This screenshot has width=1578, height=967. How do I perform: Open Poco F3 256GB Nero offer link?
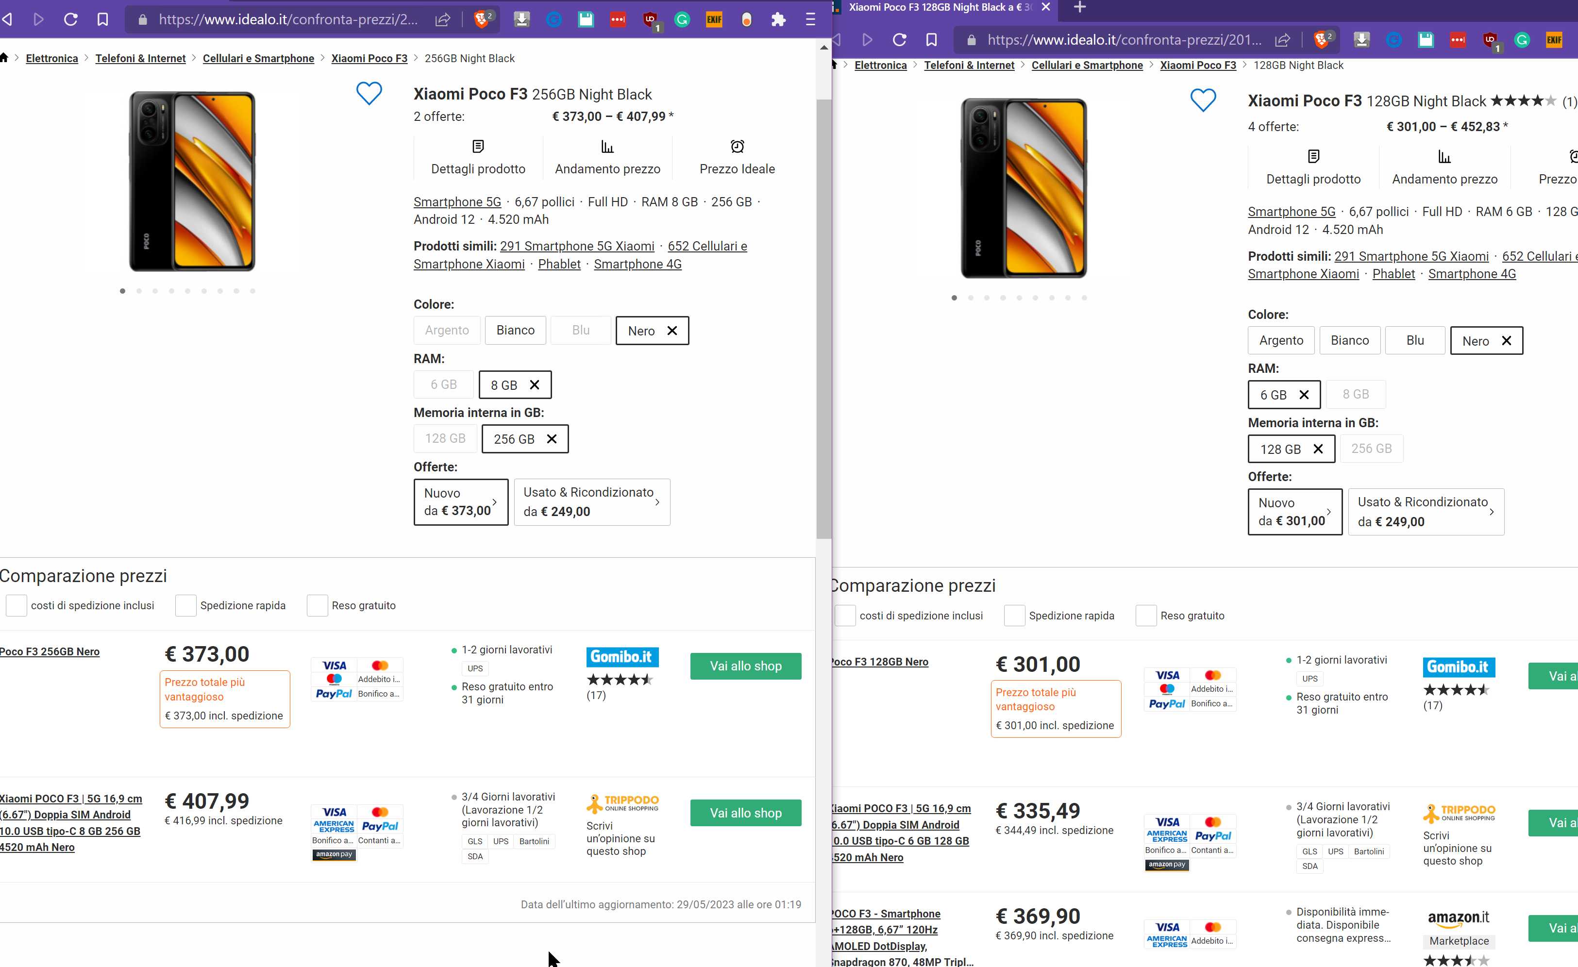(x=50, y=651)
